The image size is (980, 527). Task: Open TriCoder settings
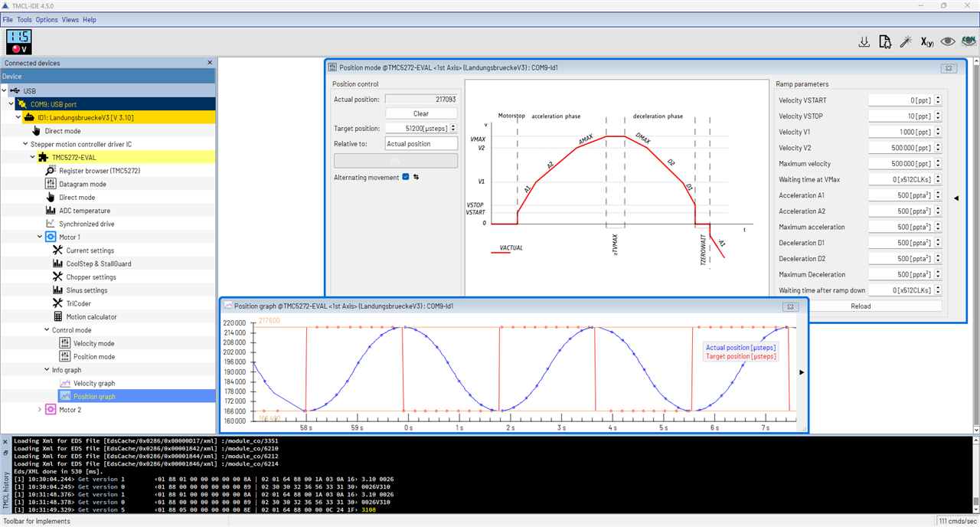point(78,303)
